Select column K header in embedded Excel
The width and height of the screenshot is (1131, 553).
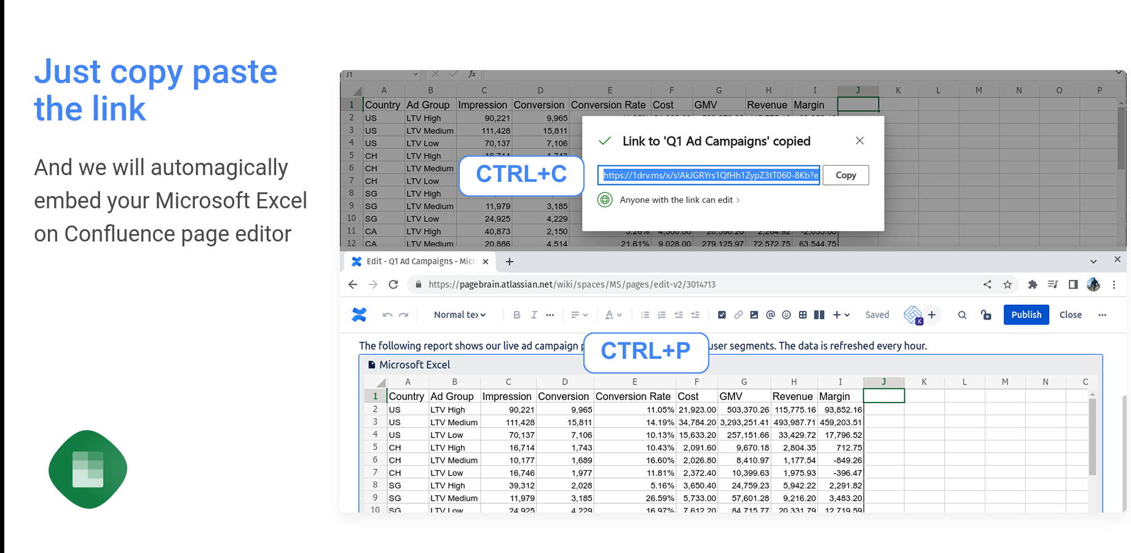(924, 382)
